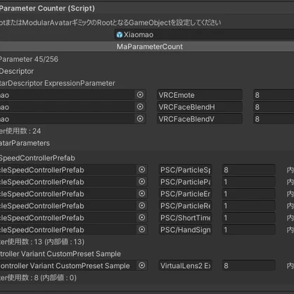Click the VRCFaceBlendH parameter name field
The width and height of the screenshot is (294, 294).
[200, 107]
